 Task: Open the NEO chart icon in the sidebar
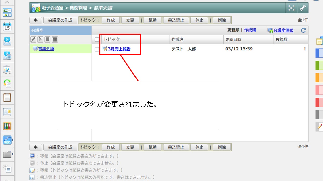pyautogui.click(x=7, y=140)
